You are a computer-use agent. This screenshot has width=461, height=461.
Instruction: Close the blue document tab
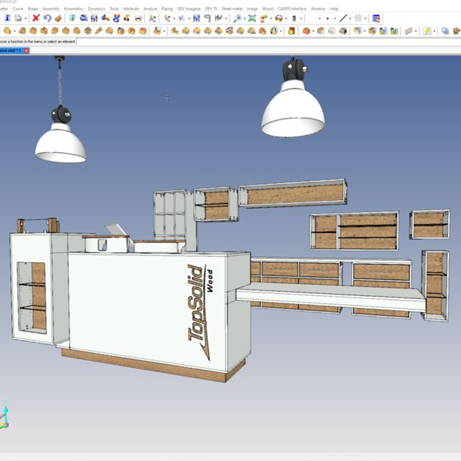pos(27,51)
